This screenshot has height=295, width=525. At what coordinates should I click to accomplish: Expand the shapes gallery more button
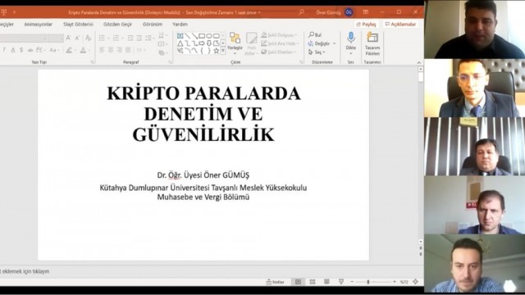coord(223,51)
